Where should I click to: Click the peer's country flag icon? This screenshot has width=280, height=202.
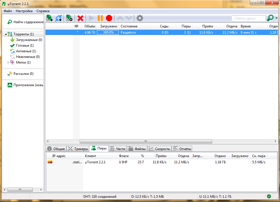point(50,162)
